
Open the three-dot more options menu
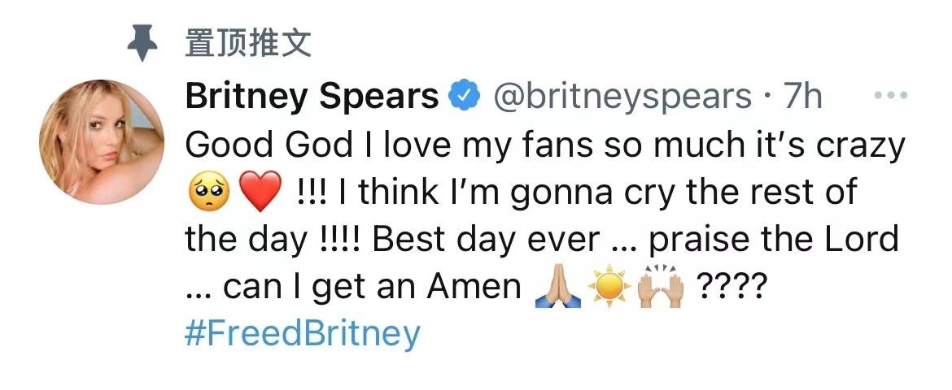click(889, 96)
